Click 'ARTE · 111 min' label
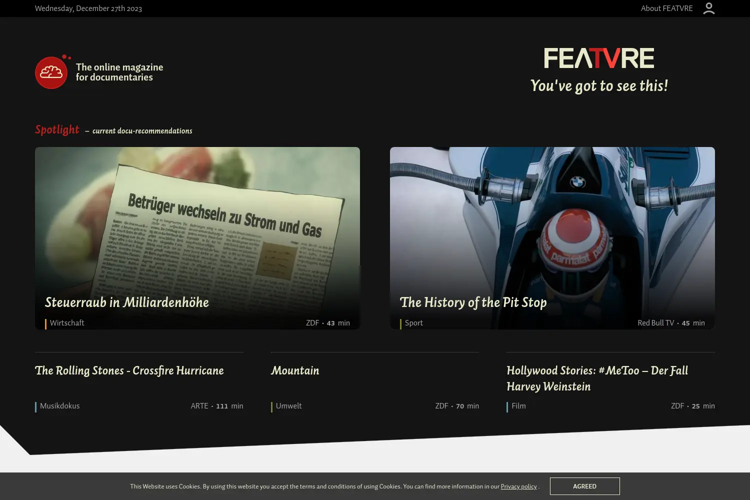The image size is (750, 500). tap(217, 406)
